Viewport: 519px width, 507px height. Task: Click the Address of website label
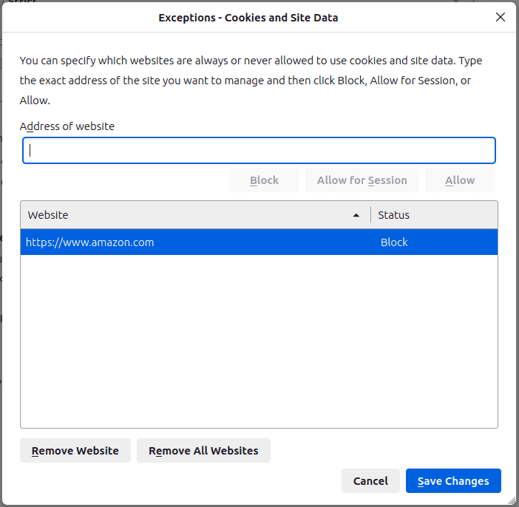67,126
